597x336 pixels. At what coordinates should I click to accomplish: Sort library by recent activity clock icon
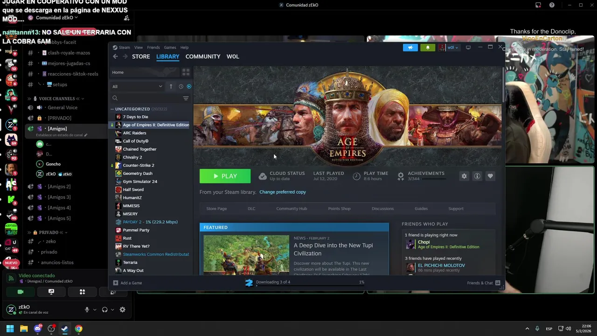[181, 86]
